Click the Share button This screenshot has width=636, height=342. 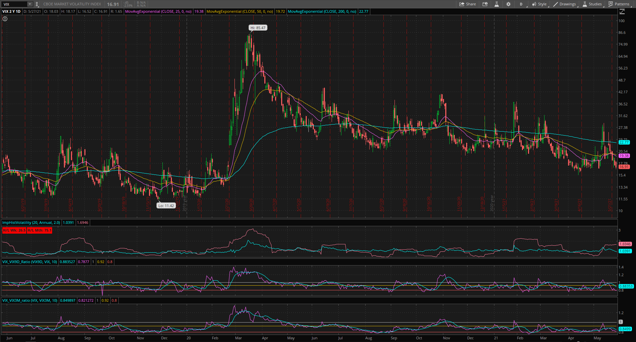(x=468, y=4)
